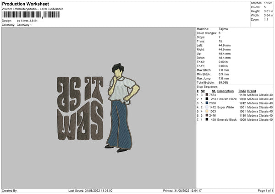Click the barcode under the Wilcom heading
Viewport: 275px width, 194px height.
(31, 15)
